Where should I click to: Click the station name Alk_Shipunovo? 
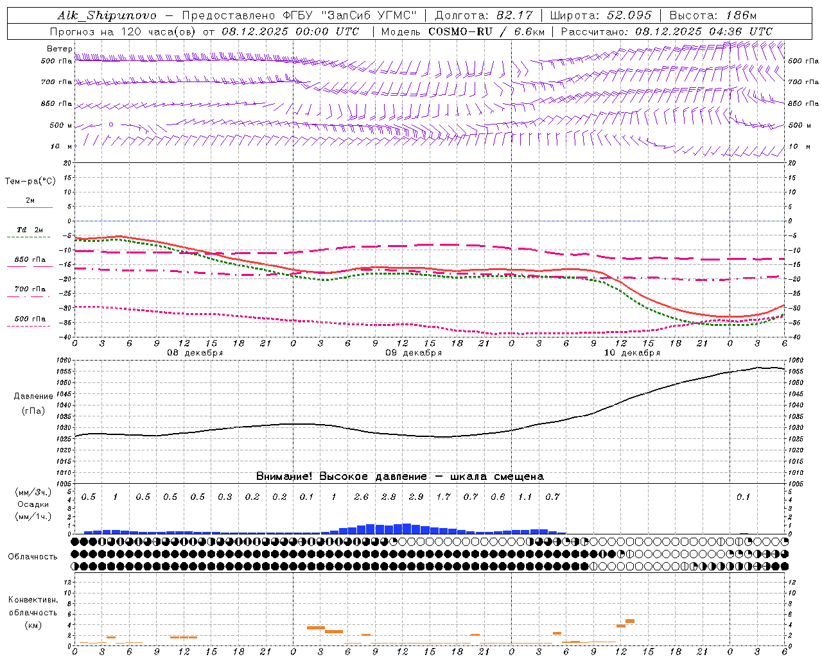[x=107, y=15]
